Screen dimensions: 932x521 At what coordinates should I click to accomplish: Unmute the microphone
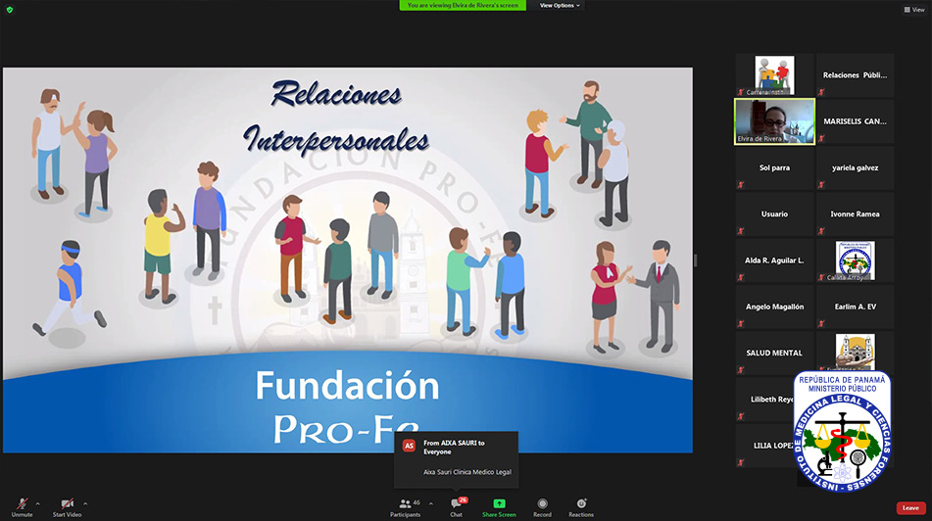click(22, 506)
